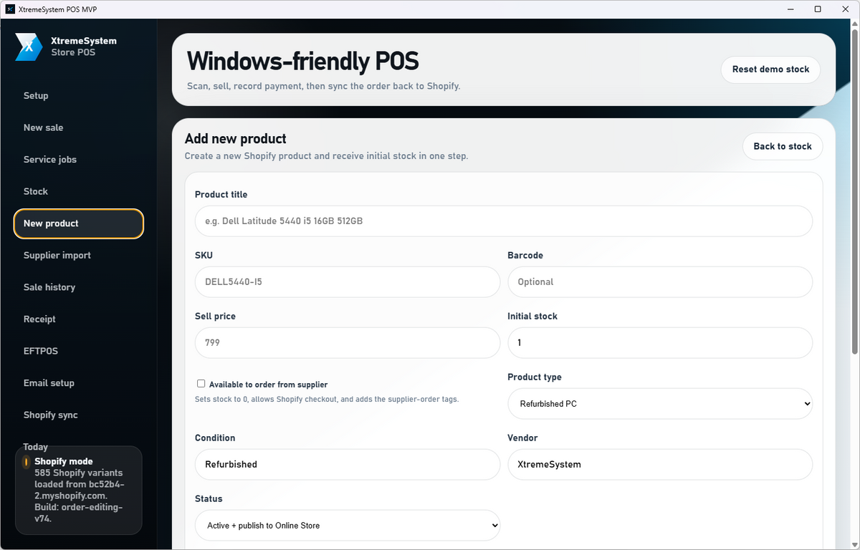The width and height of the screenshot is (860, 550).
Task: Select the Stock sidebar item
Action: [79, 191]
